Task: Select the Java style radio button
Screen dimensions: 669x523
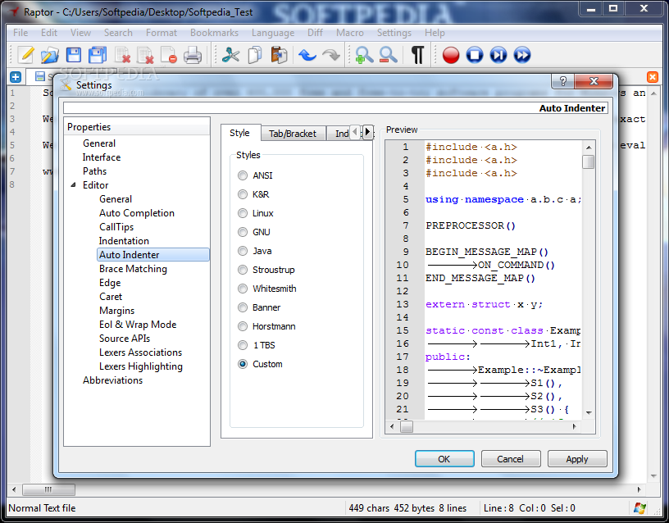Action: 243,251
